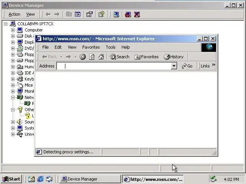Click the Forward arrow in Internet Explorer
The image size is (246, 184).
pyautogui.click(x=68, y=57)
